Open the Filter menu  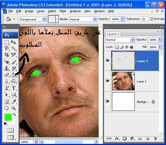pyautogui.click(x=63, y=11)
